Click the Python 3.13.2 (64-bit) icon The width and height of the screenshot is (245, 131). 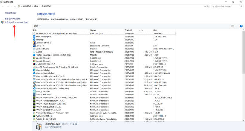(34, 119)
